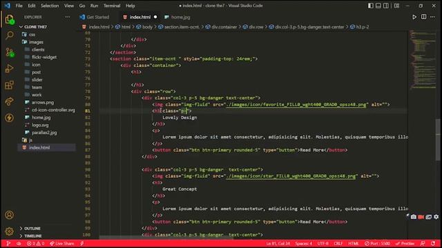Click Spaces: 4 indentation setting
442x248 pixels.
tap(304, 243)
